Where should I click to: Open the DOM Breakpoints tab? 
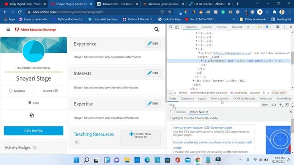(x=244, y=99)
